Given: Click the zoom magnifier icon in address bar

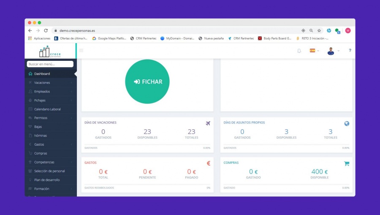Looking at the screenshot, I should coord(311,30).
